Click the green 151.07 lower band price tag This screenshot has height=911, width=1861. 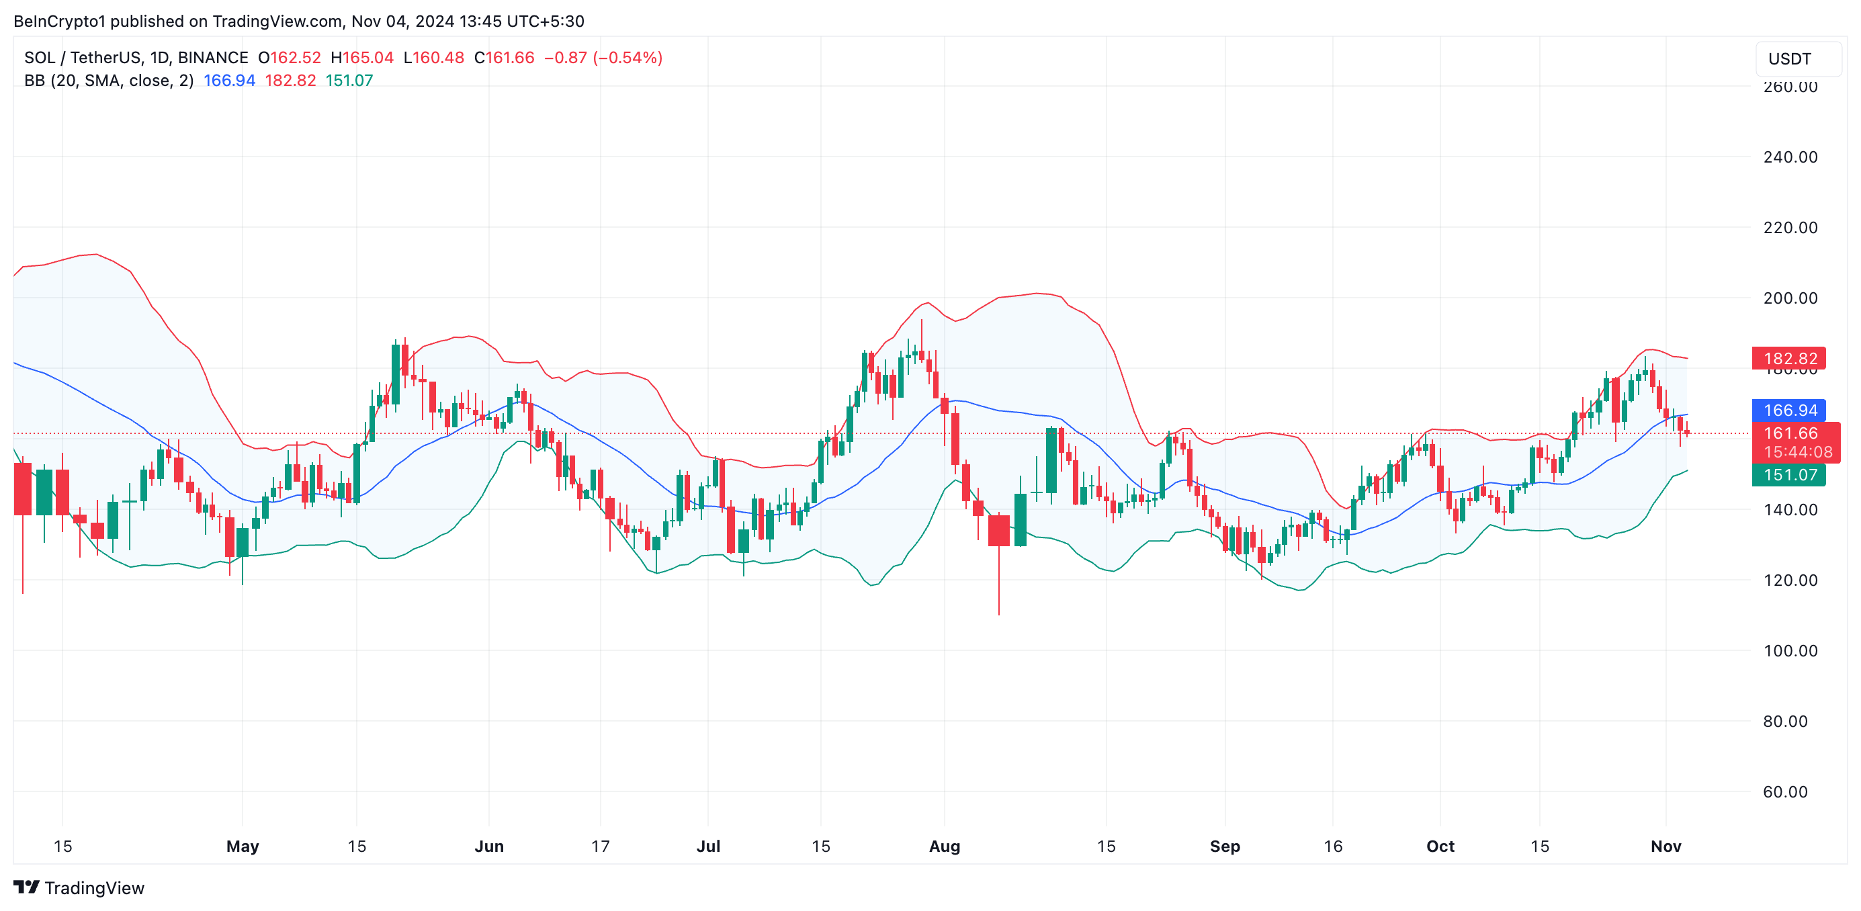tap(1788, 474)
